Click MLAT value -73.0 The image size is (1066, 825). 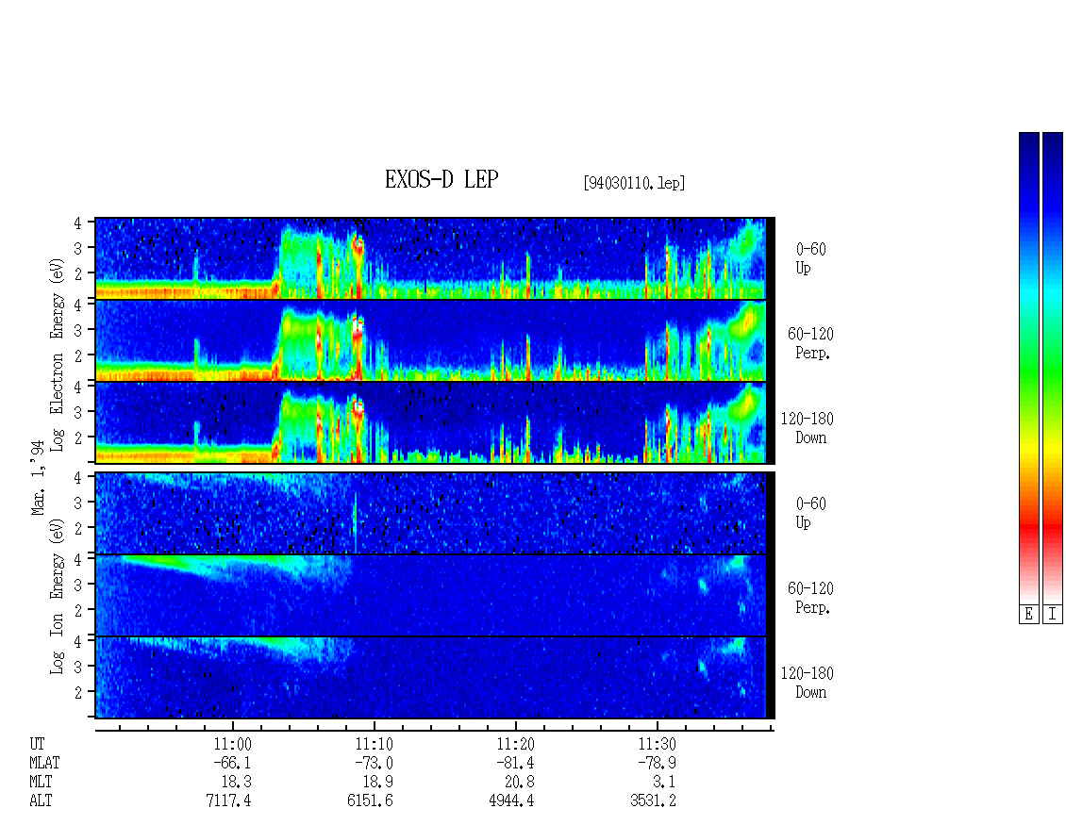[374, 763]
